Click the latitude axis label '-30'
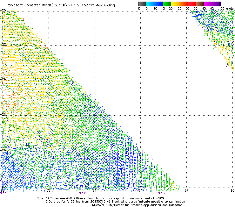 [3, 187]
